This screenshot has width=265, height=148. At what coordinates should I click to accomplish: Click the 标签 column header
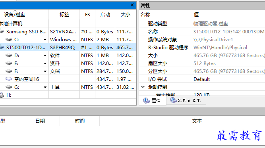point(64,15)
